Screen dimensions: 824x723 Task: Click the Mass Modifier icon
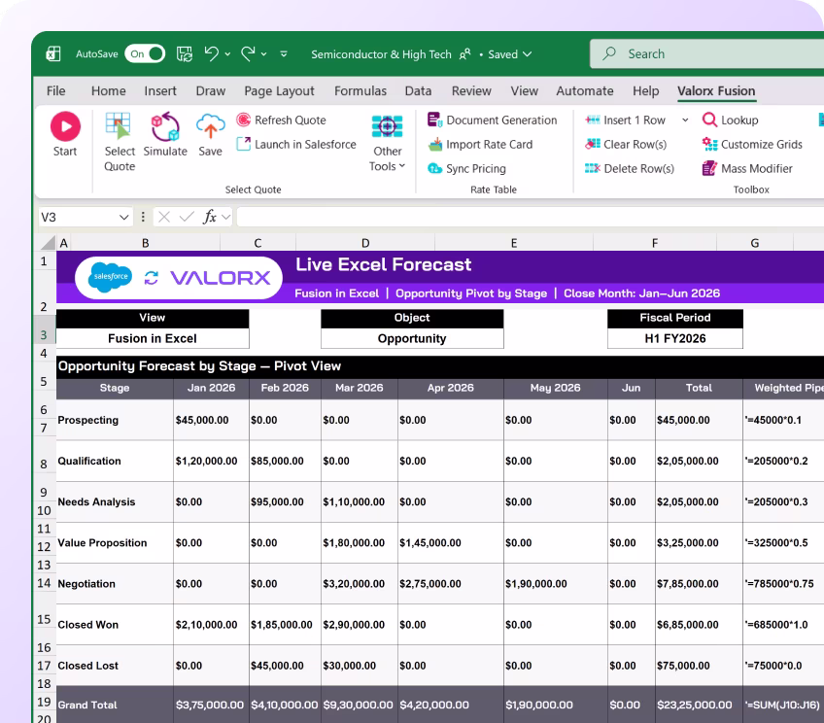point(709,168)
